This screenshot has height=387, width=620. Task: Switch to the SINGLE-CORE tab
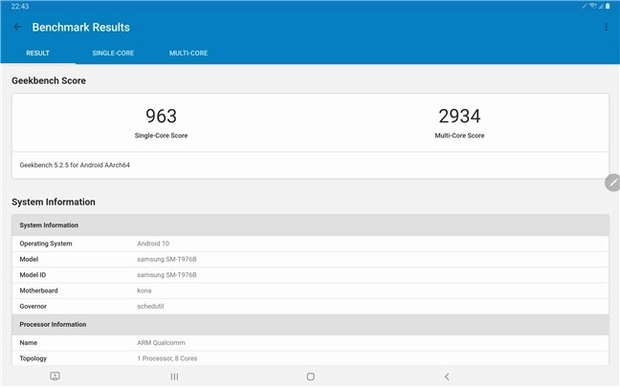[113, 53]
